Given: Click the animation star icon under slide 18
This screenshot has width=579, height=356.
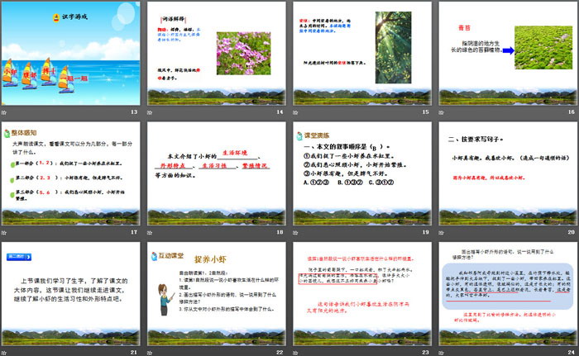Looking at the screenshot, I should click(150, 233).
